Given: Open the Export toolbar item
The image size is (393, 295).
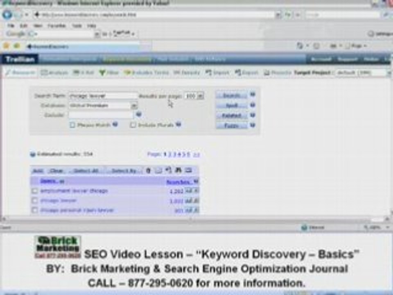Looking at the screenshot, I should [x=246, y=73].
